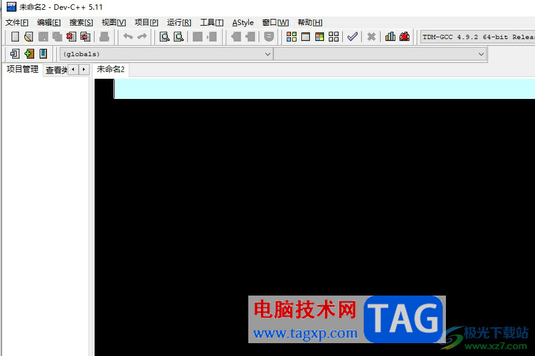Click the right tab scroll arrow
535x356 pixels.
click(x=84, y=70)
